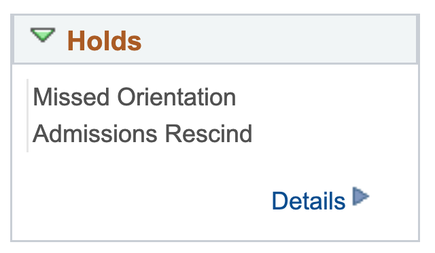Viewport: 435px width, 253px height.
Task: Click the orange Holds heading text
Action: [104, 41]
